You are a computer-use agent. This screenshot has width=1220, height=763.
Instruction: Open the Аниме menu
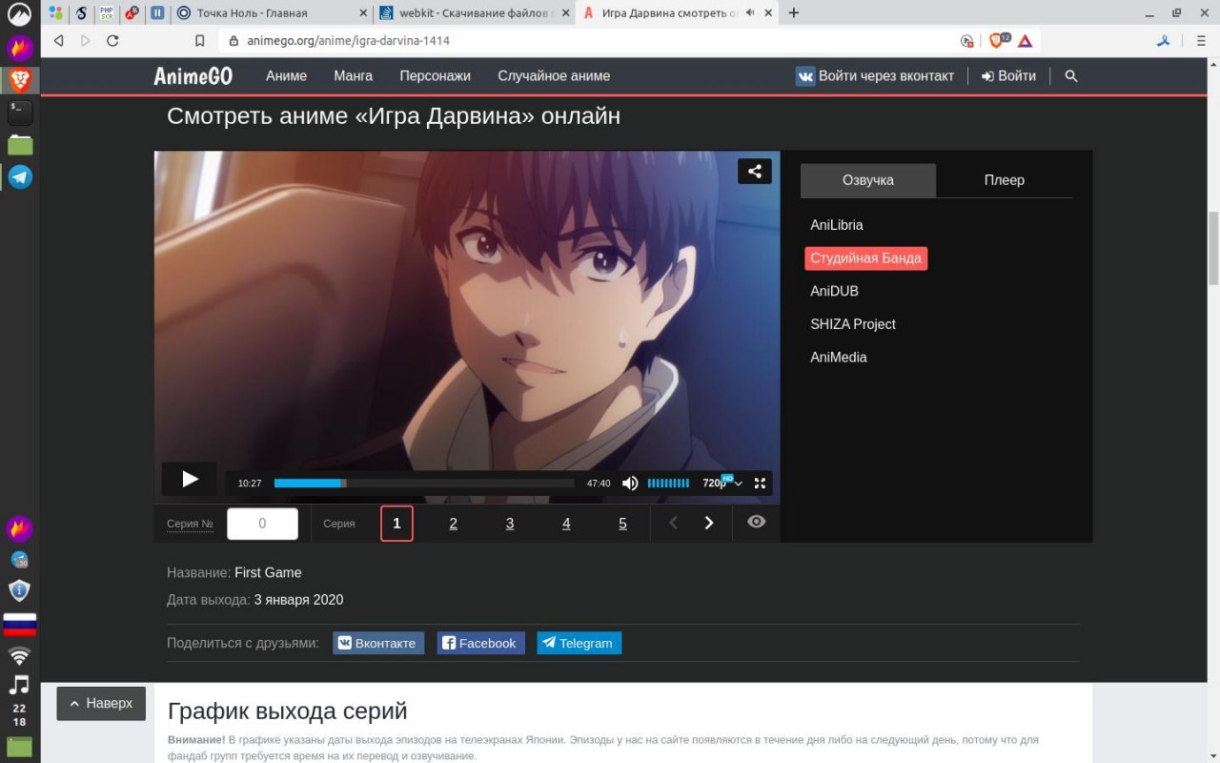(x=286, y=76)
